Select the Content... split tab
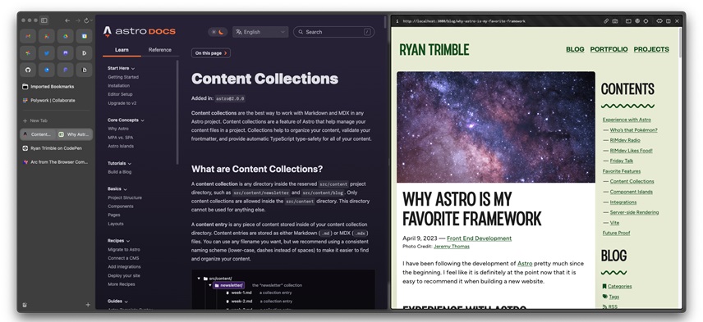703x322 pixels. (x=38, y=134)
